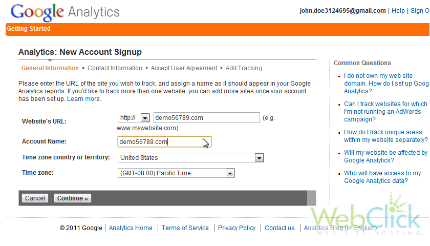This screenshot has height=246, width=430.
Task: Click the Google Analytics logo
Action: [65, 12]
